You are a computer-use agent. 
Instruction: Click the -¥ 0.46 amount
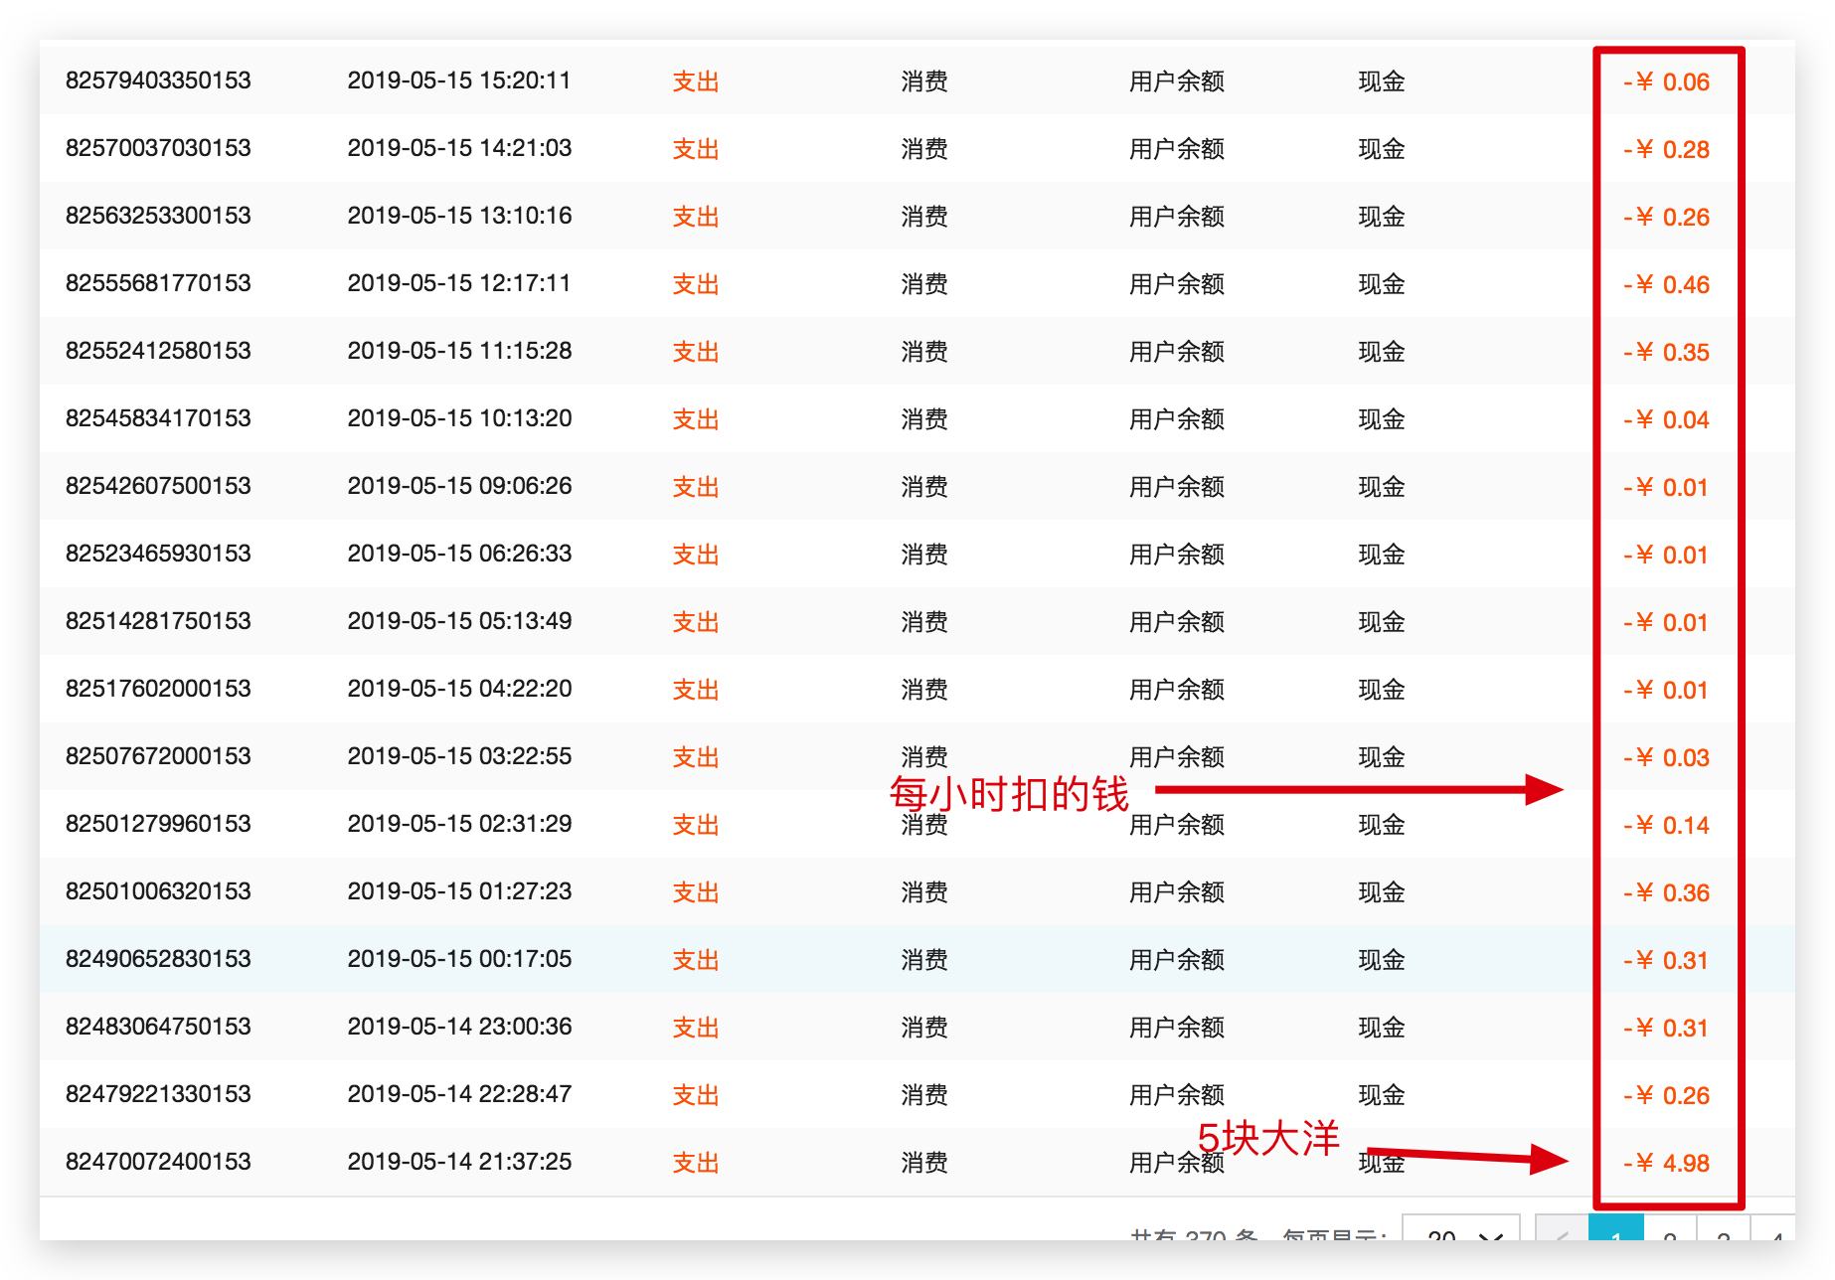coord(1667,284)
